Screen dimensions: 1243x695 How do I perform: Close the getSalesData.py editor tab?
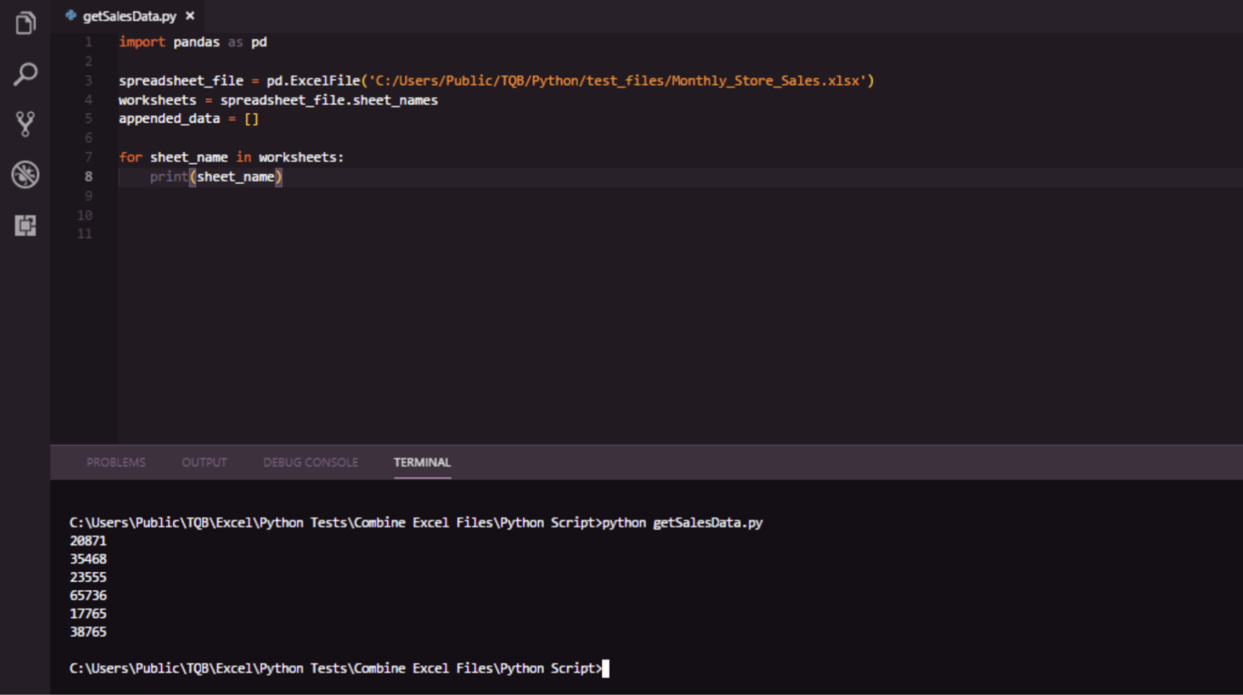[190, 16]
